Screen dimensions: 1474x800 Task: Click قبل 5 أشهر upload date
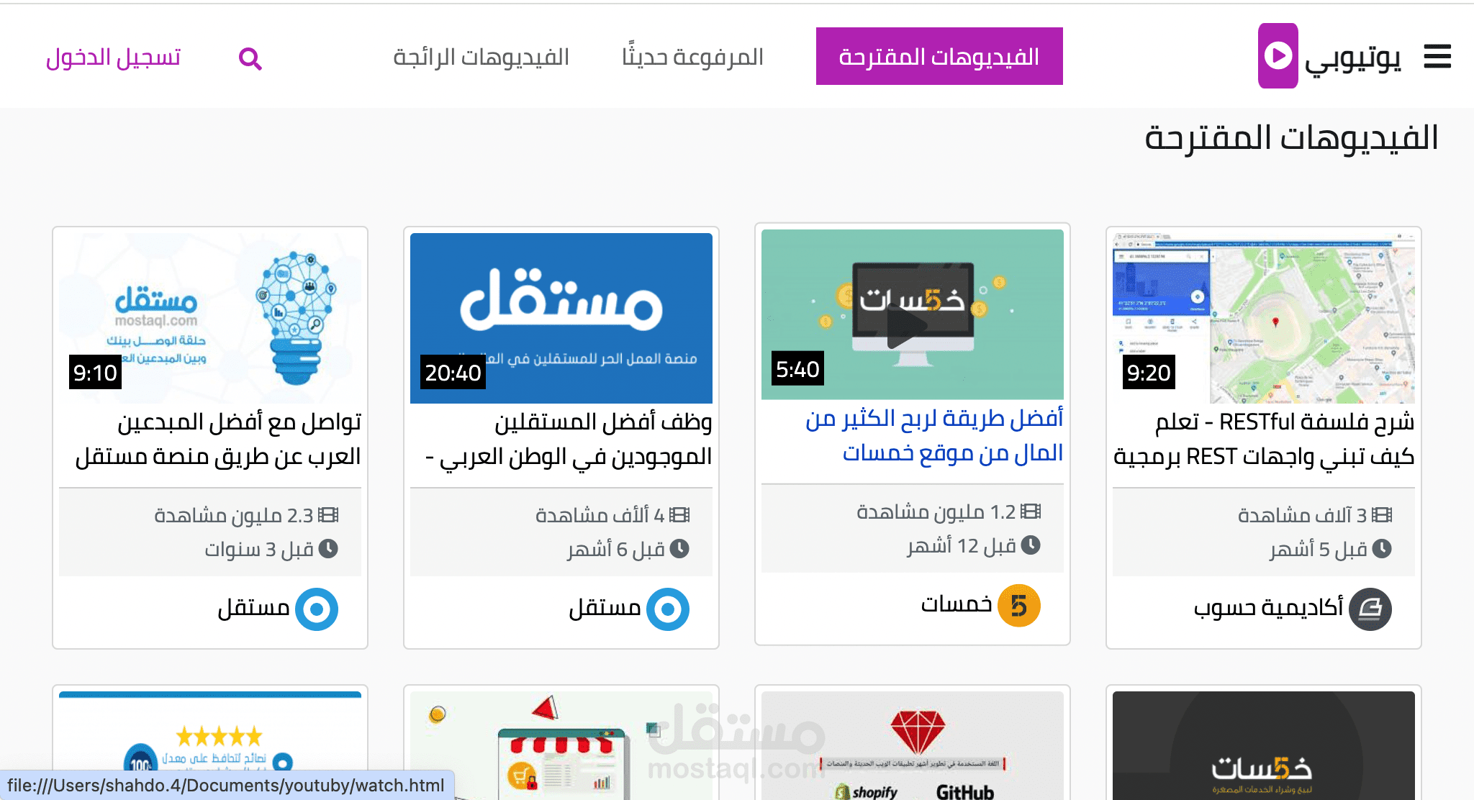(x=1318, y=550)
